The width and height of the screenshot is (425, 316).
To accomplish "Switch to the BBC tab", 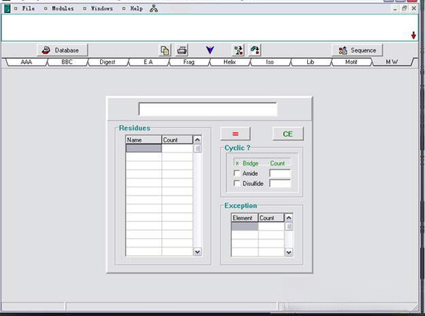I will (x=67, y=62).
